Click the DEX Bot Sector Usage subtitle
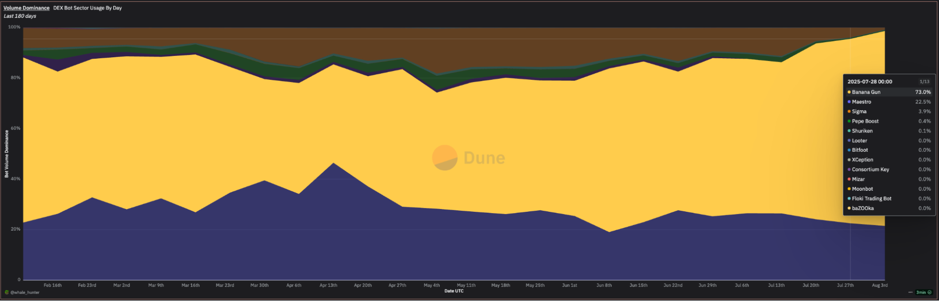Viewport: 939px width, 301px height. pos(87,8)
